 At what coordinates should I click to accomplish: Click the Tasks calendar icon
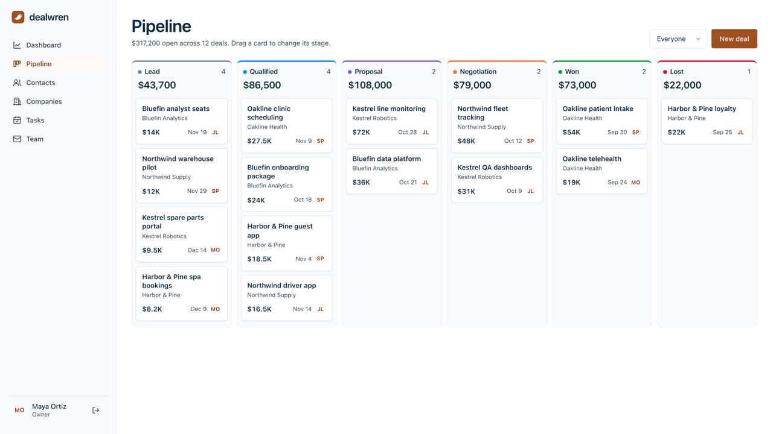17,120
